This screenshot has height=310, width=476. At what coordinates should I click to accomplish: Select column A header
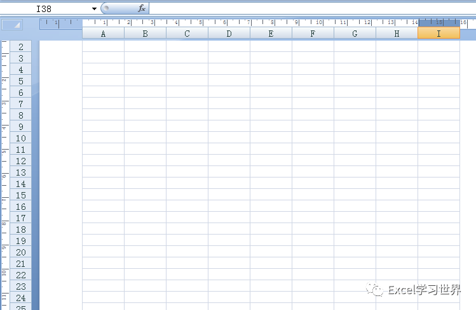tap(103, 34)
